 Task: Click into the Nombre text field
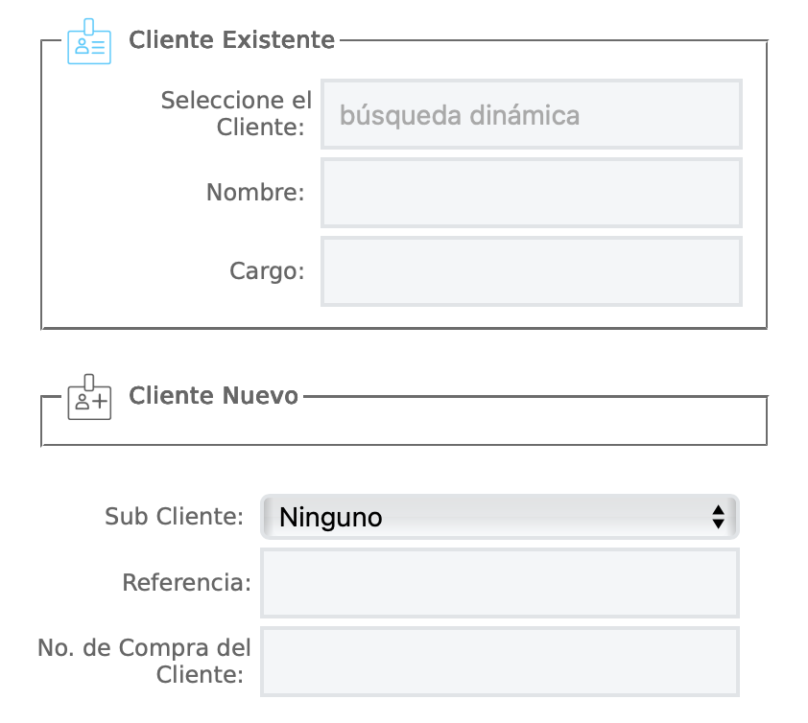tap(532, 193)
